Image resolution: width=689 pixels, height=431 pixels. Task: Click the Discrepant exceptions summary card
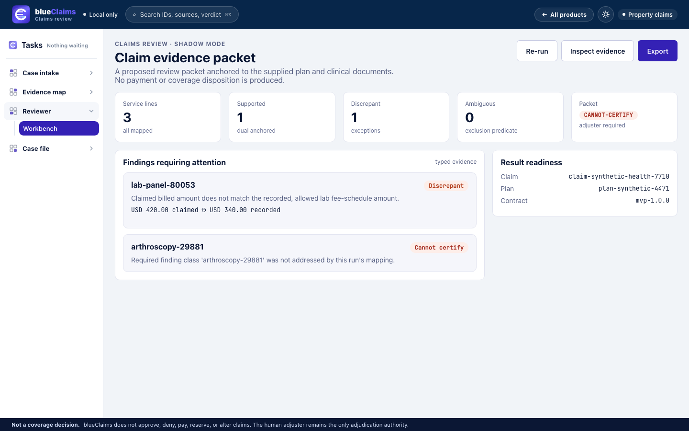[x=396, y=117]
